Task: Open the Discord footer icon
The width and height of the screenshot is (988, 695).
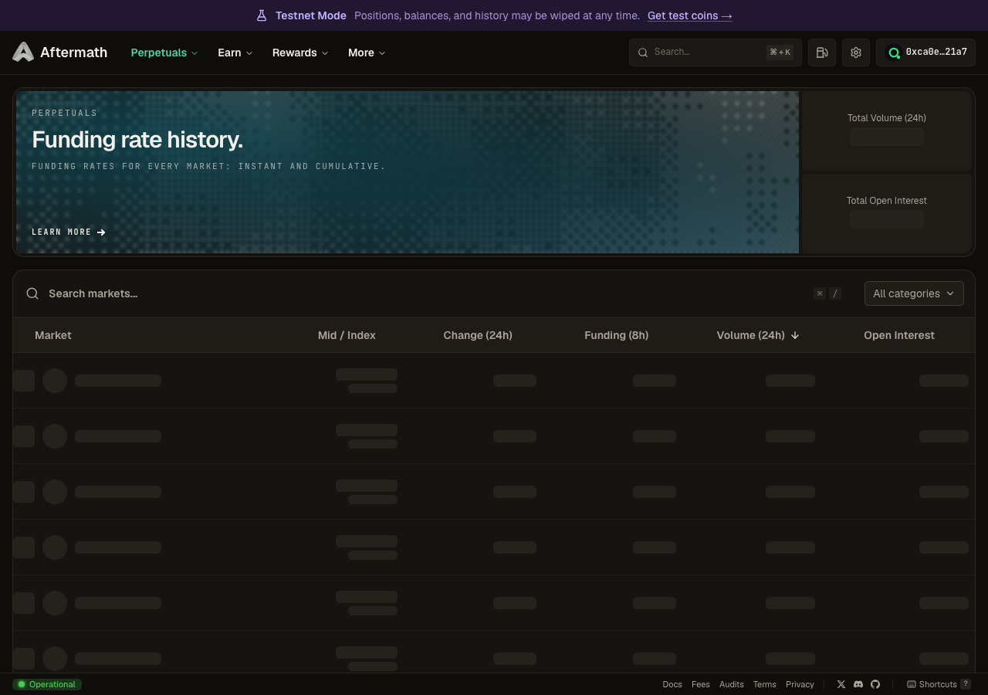Action: point(858,684)
